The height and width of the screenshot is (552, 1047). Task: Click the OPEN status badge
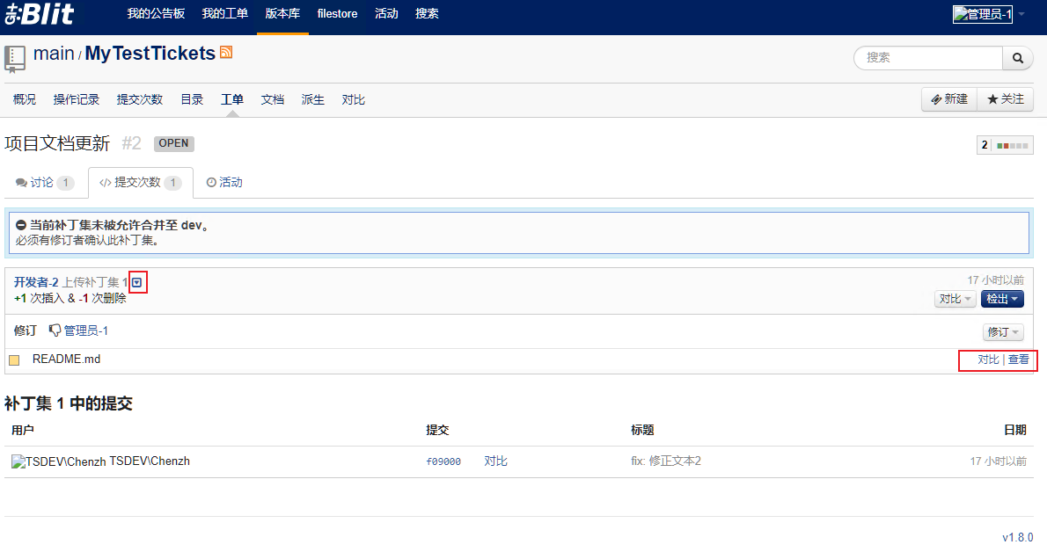[173, 143]
